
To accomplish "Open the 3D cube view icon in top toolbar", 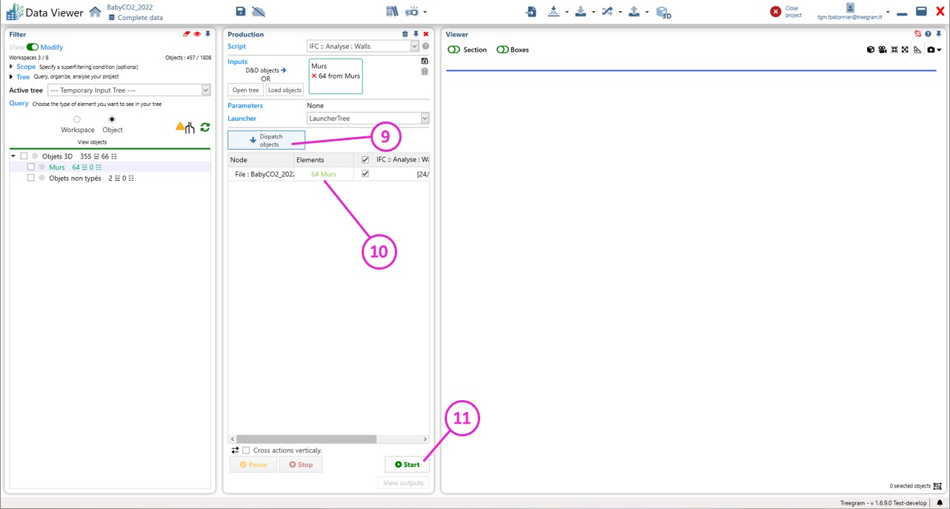I will 663,12.
